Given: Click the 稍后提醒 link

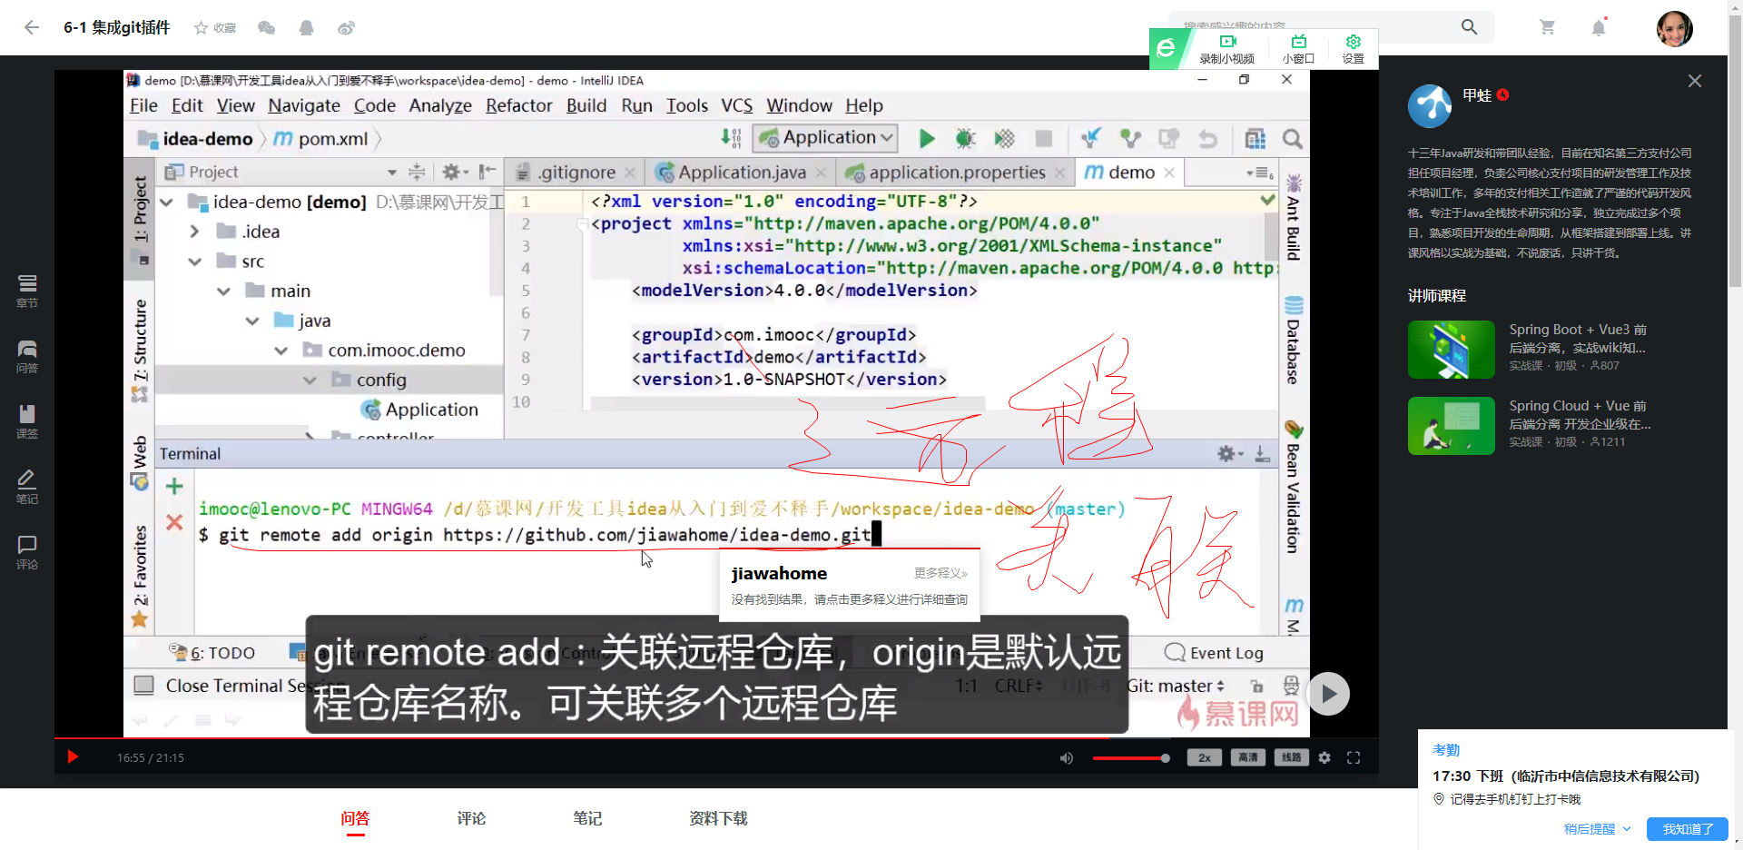Looking at the screenshot, I should point(1598,829).
